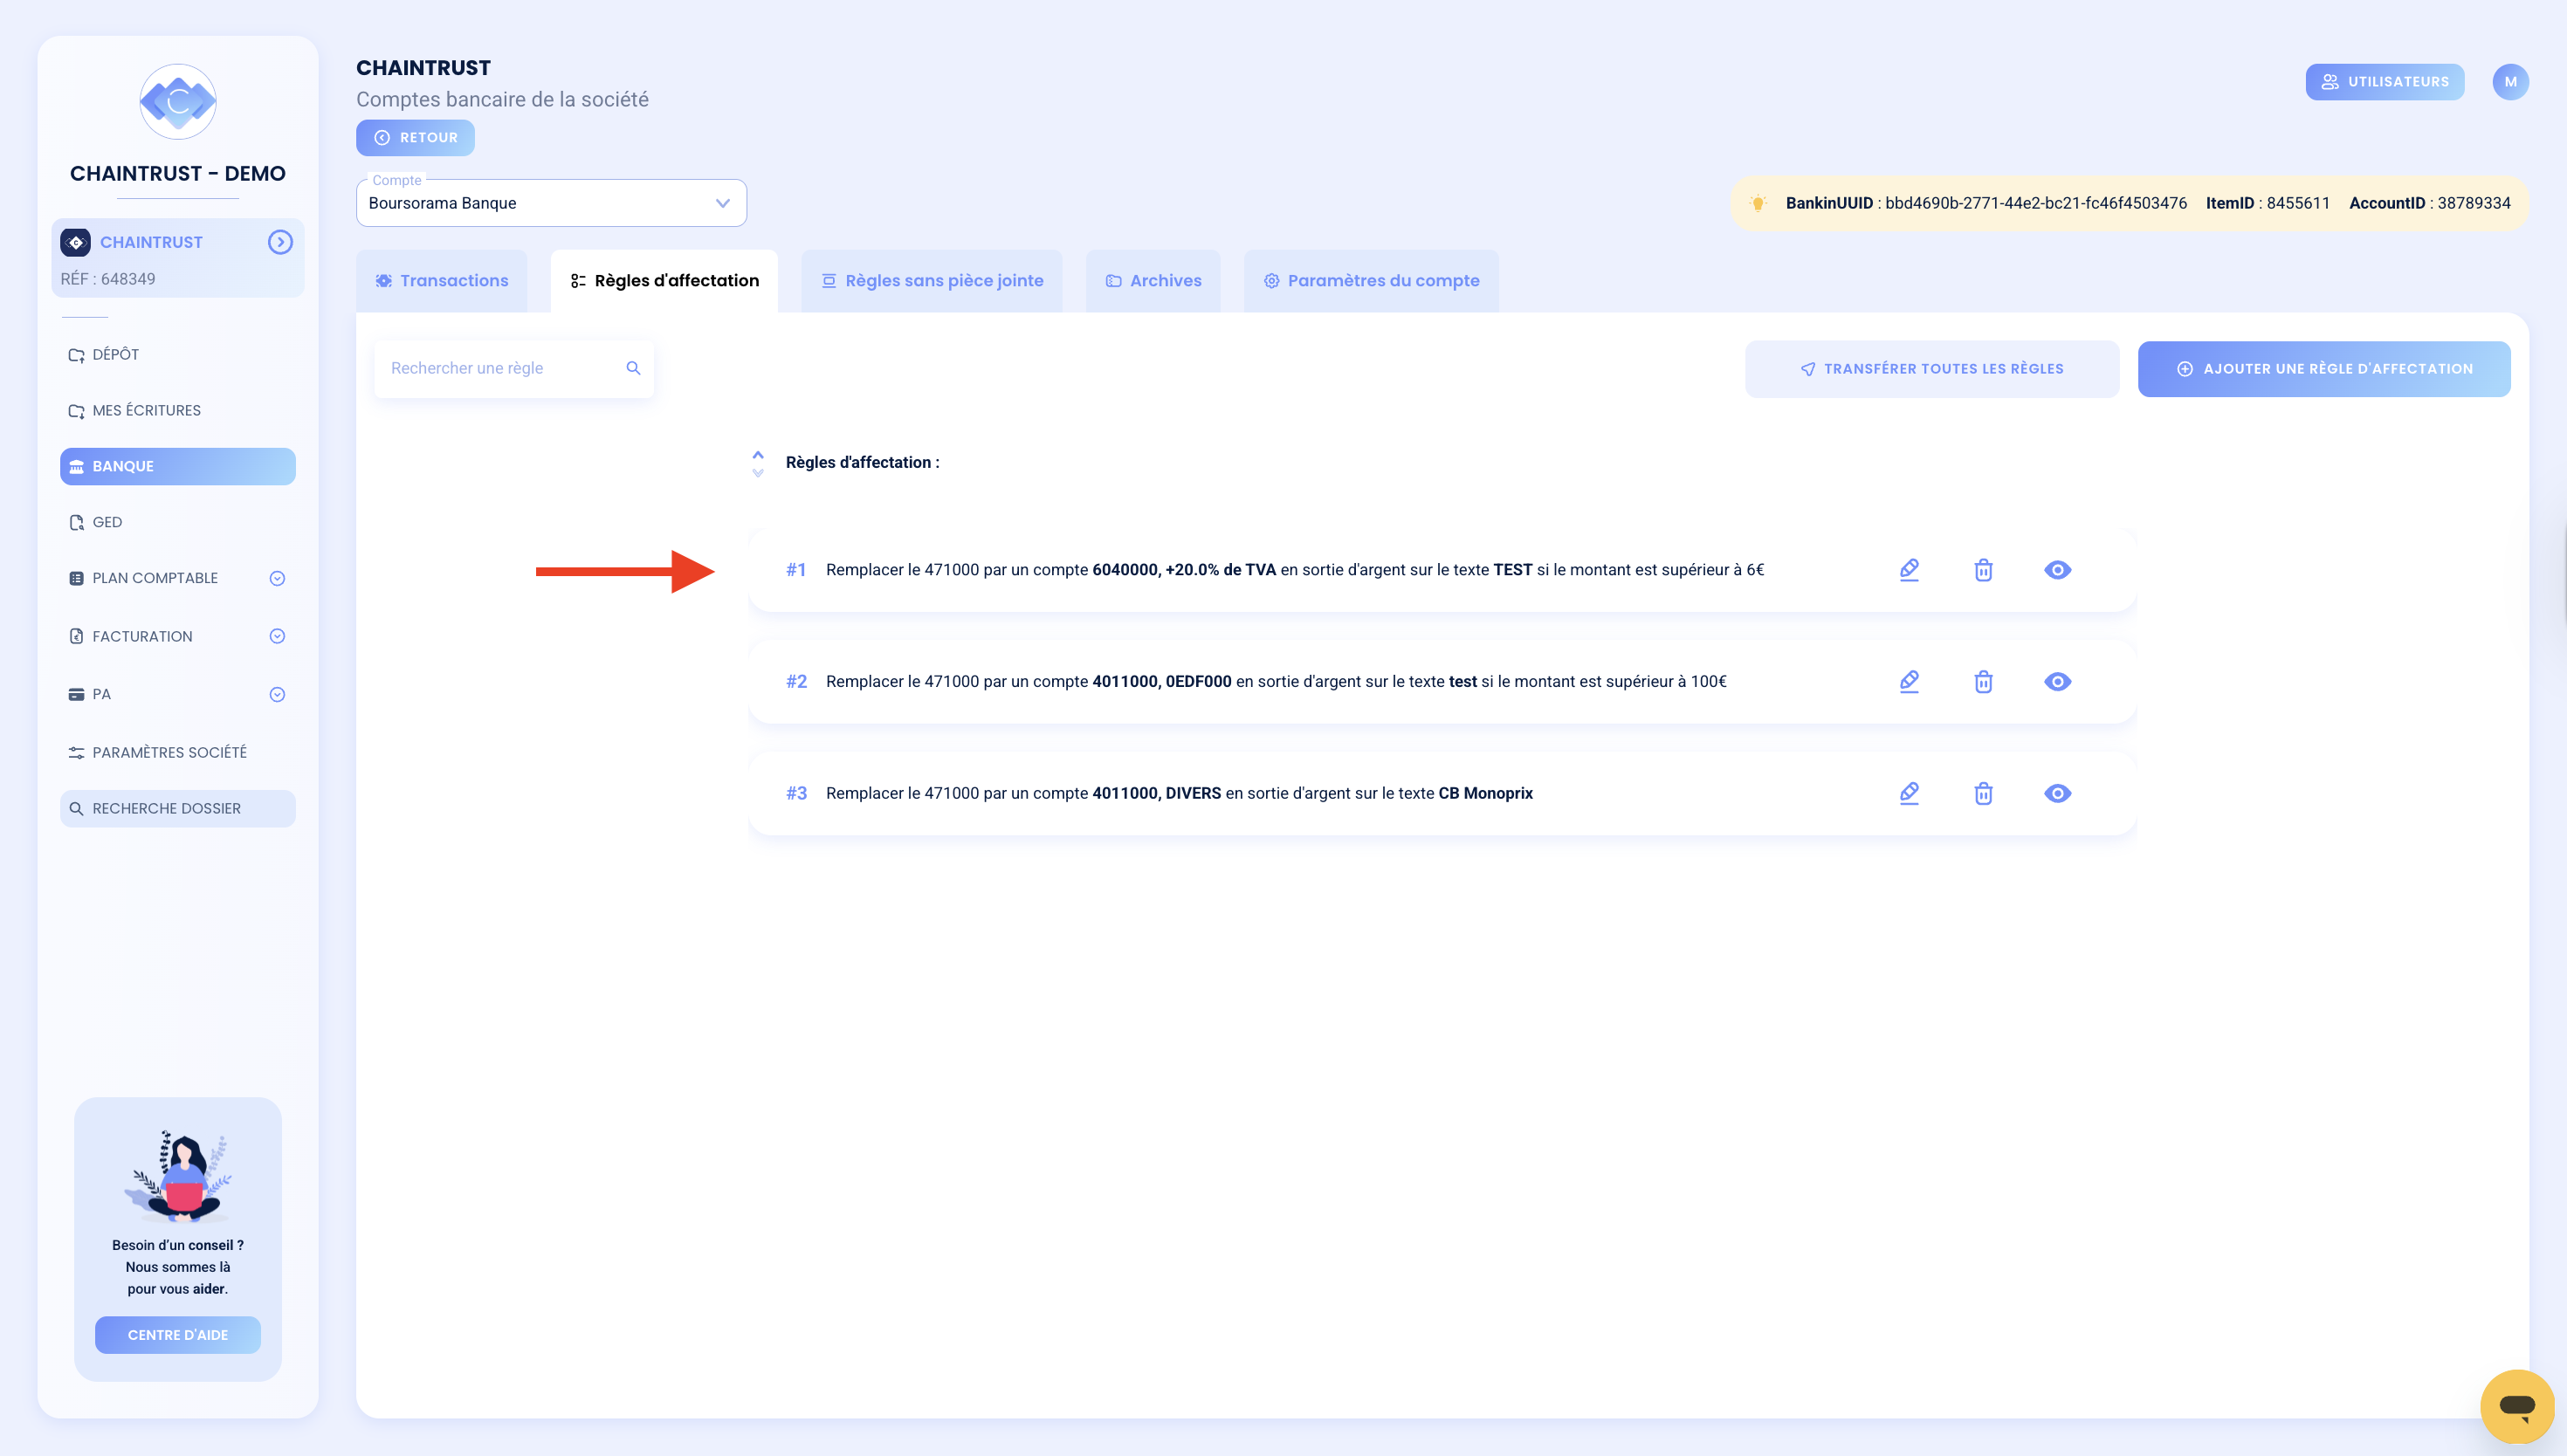The image size is (2567, 1456).
Task: Click the Chaintrust logo in sidebar
Action: (x=178, y=101)
